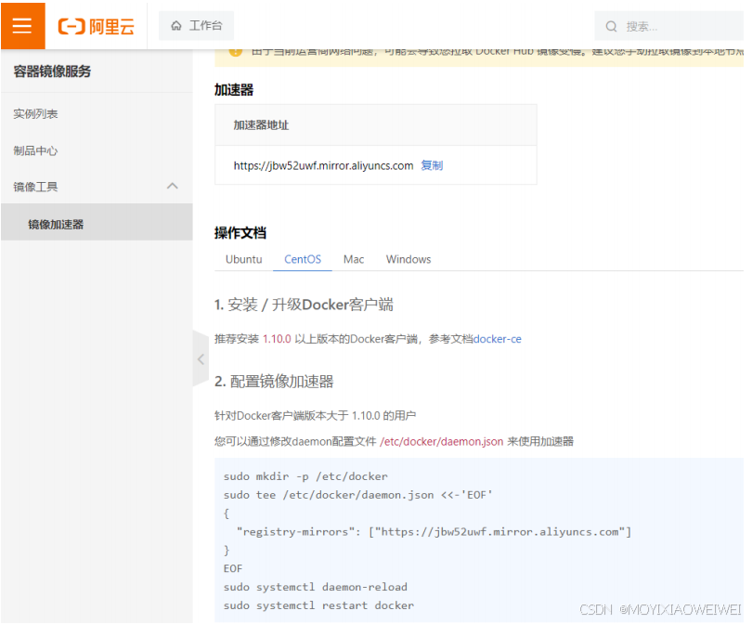Click the yellow warning notice icon
Screen dimensions: 752x624
[x=236, y=51]
